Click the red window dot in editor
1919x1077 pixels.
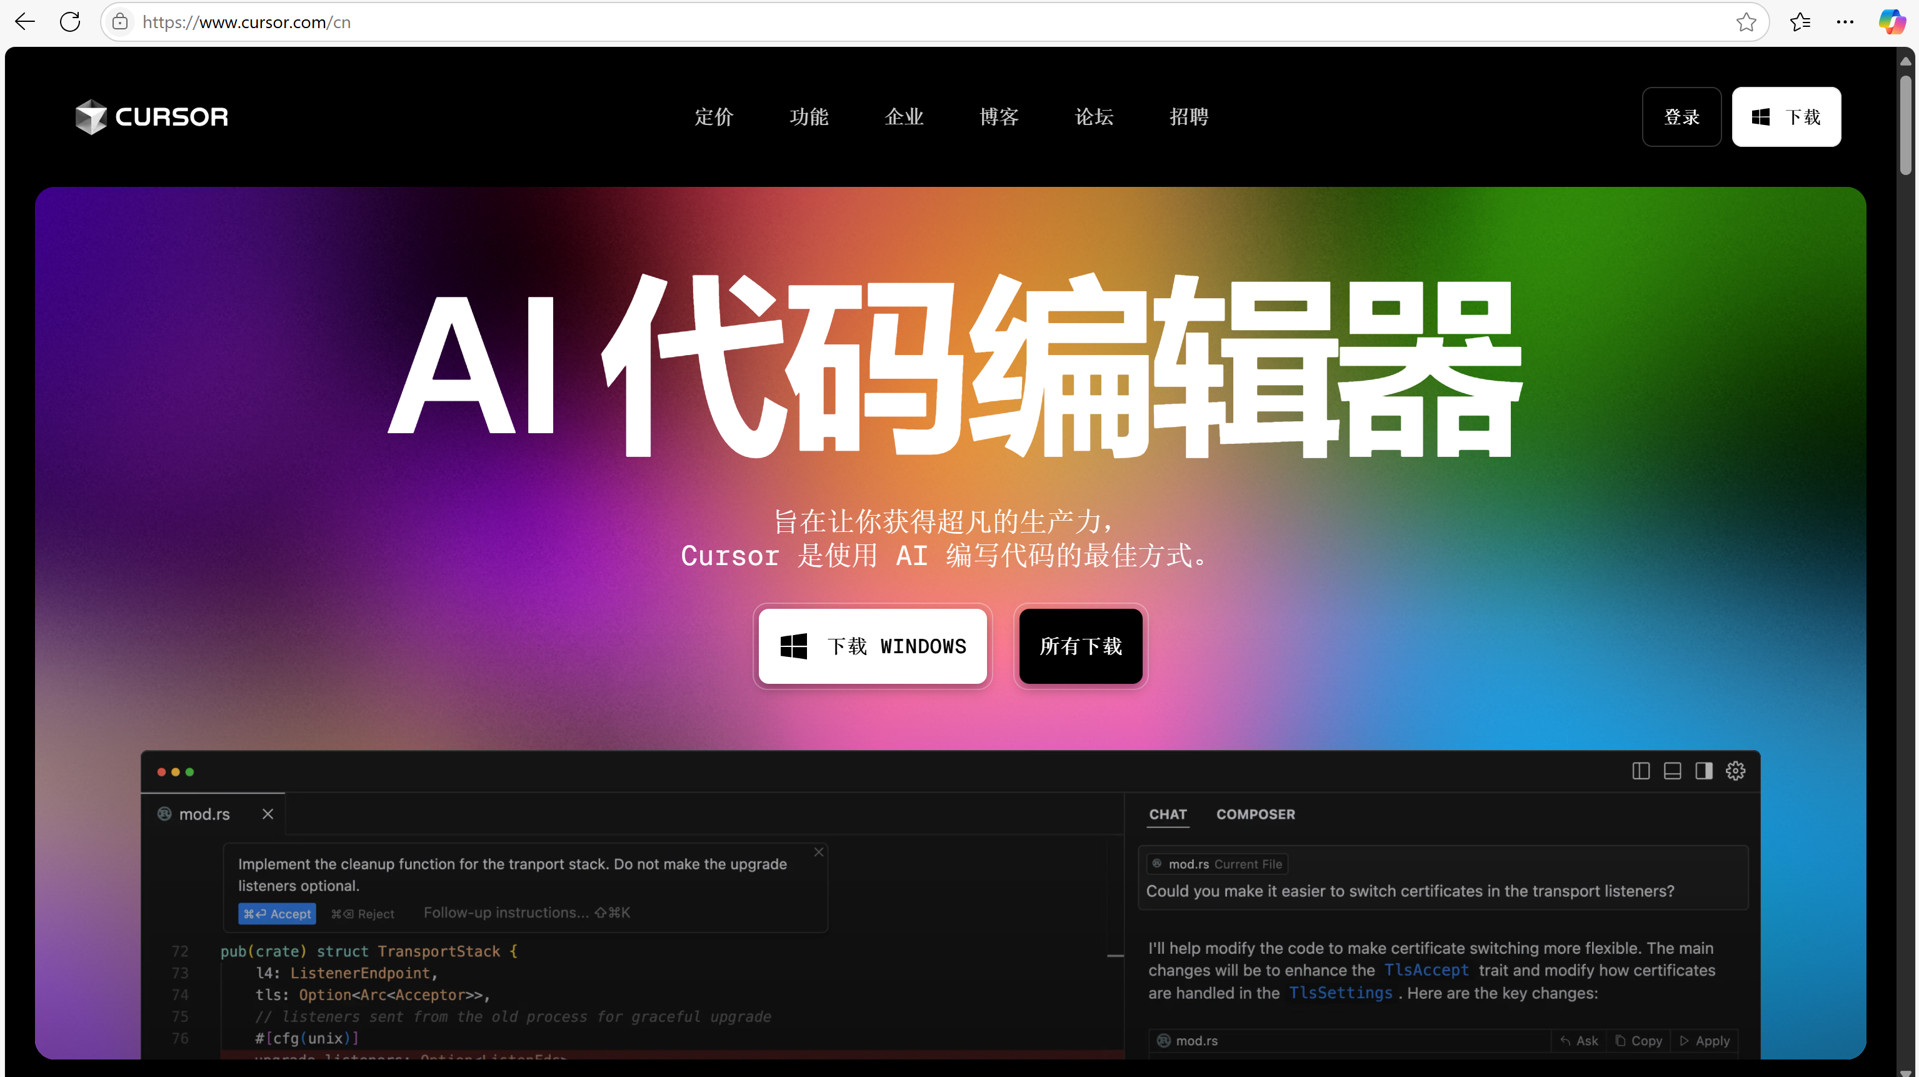click(161, 771)
